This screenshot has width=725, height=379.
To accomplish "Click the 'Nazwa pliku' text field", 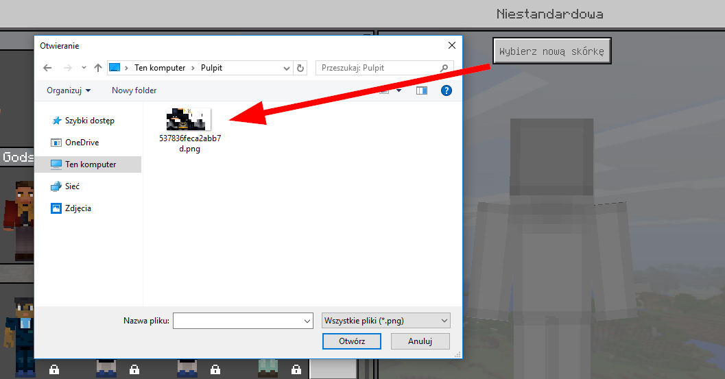I will [x=243, y=321].
